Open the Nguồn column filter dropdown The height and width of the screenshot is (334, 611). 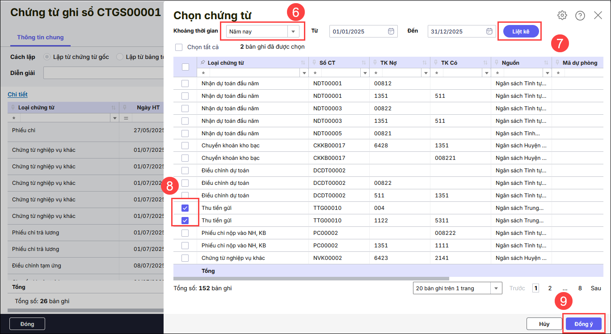tap(547, 73)
